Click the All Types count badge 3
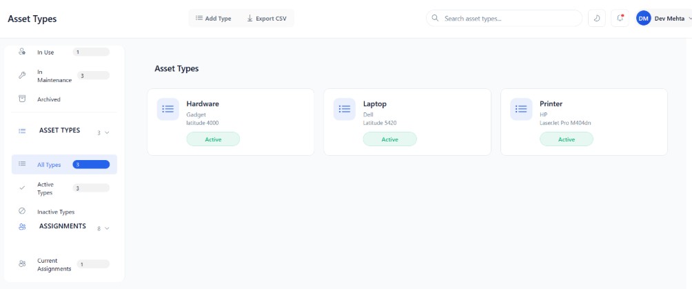 tap(92, 164)
